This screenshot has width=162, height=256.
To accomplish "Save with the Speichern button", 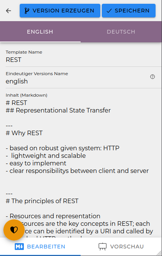I will point(129,11).
